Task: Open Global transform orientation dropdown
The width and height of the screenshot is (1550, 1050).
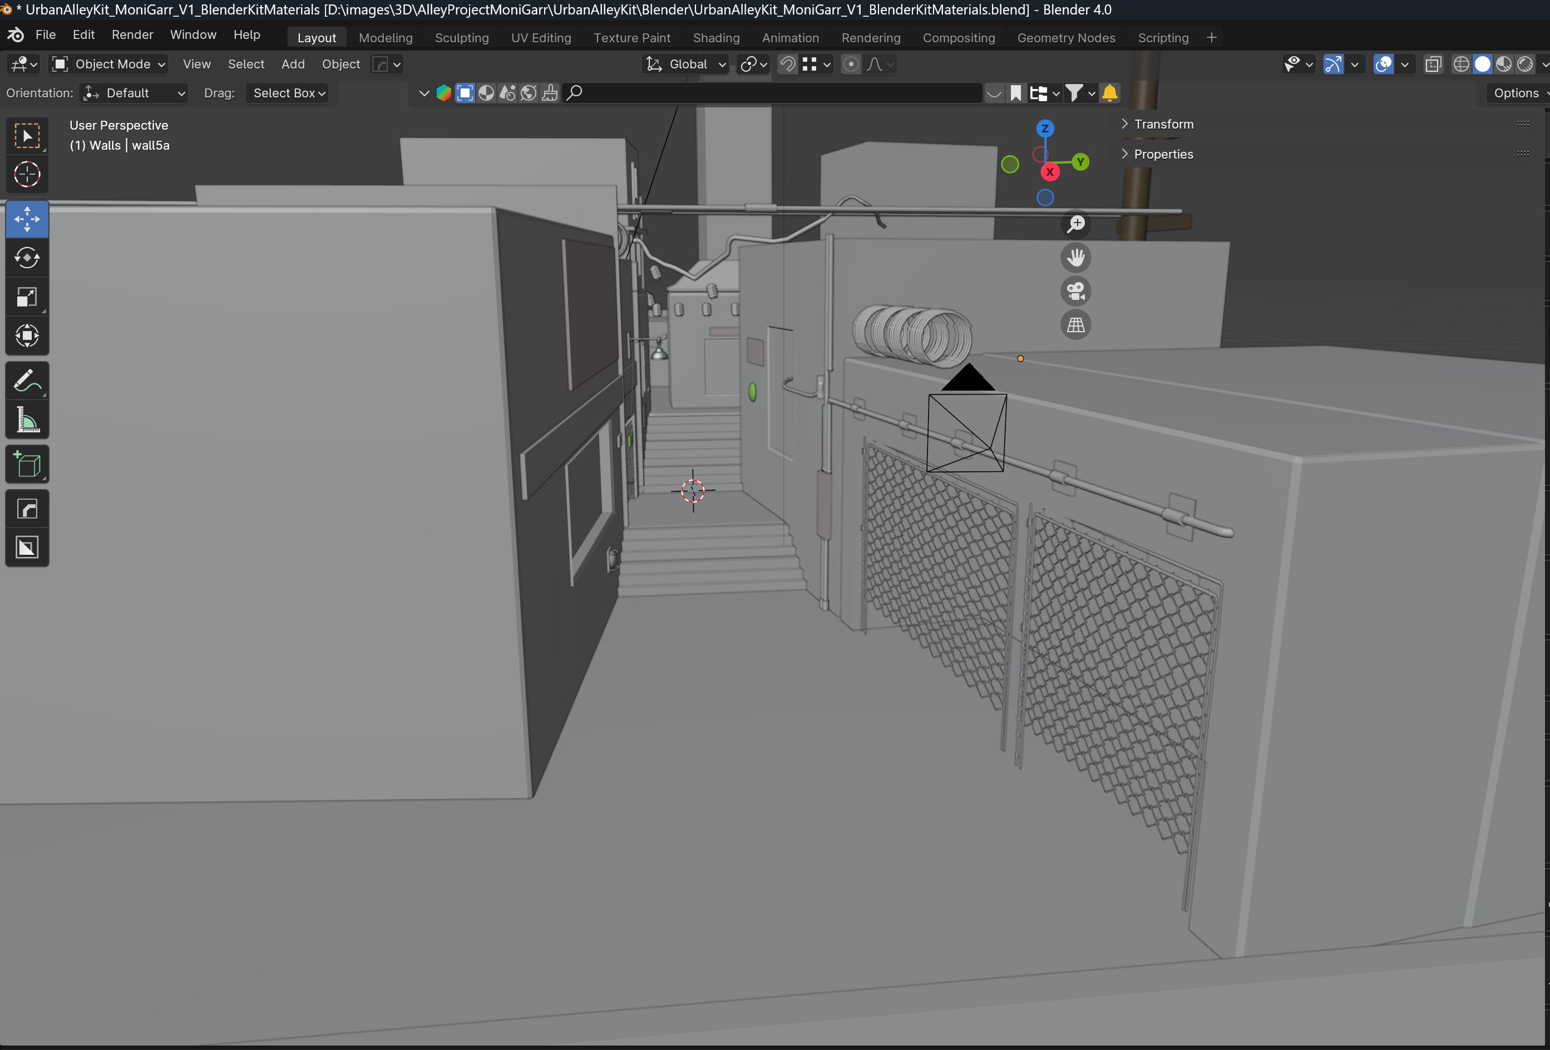Action: pos(685,64)
